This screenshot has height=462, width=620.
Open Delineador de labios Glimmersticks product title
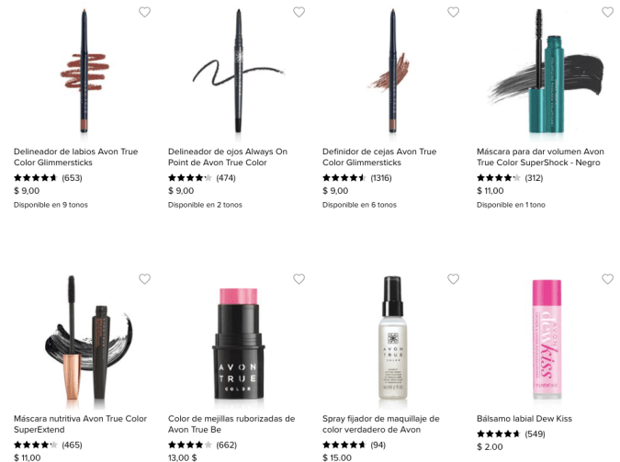(75, 157)
